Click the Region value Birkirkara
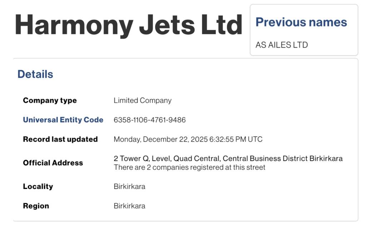Image resolution: width=366 pixels, height=229 pixels. point(129,206)
